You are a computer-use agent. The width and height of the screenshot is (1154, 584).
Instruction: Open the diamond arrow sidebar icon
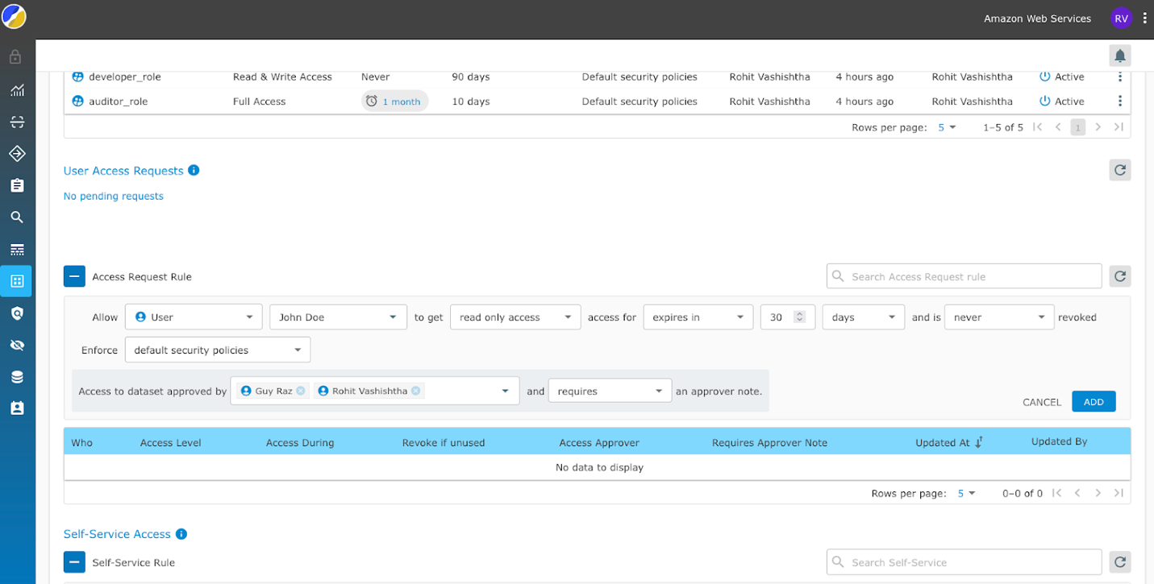tap(16, 153)
